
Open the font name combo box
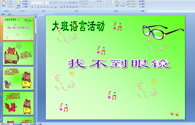(x=37, y=3)
